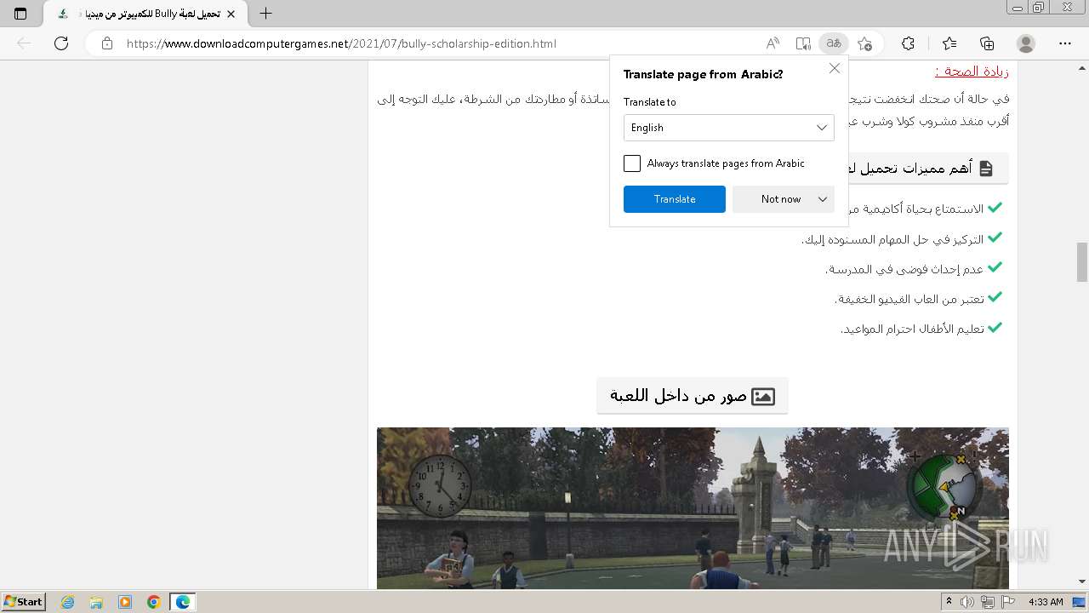Click the page vertical scrollbar thumb
The image size is (1089, 613).
tap(1082, 261)
